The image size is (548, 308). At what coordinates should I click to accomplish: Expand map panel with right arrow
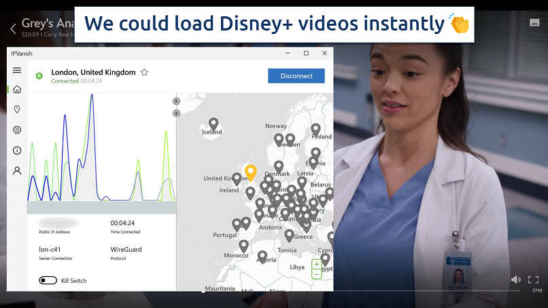point(176,101)
